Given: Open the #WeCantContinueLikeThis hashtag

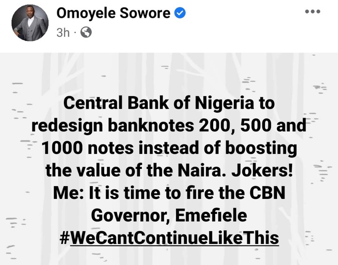Looking at the screenshot, I should pyautogui.click(x=169, y=237).
